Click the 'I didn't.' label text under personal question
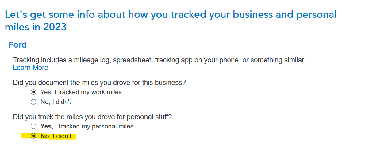 pos(63,136)
